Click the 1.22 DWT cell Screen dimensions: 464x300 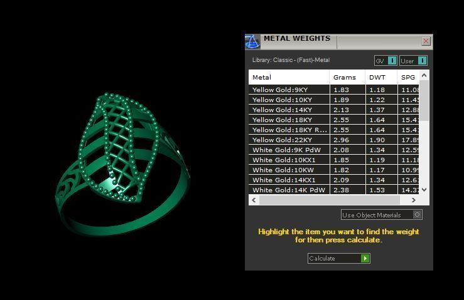click(x=382, y=100)
